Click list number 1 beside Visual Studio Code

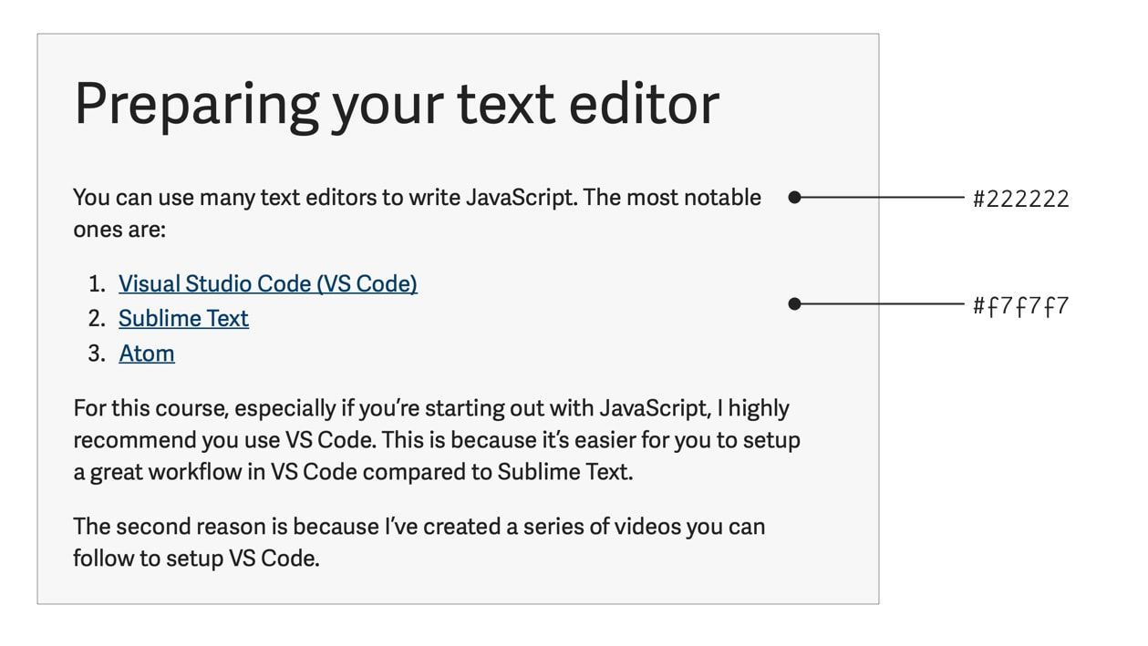click(97, 284)
